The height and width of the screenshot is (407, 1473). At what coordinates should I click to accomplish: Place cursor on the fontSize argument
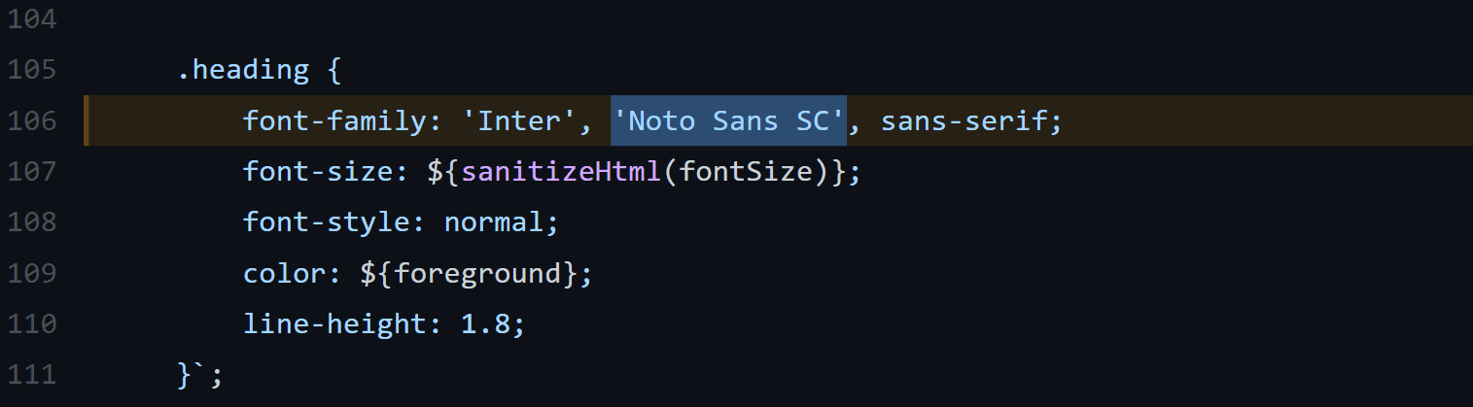tap(746, 172)
